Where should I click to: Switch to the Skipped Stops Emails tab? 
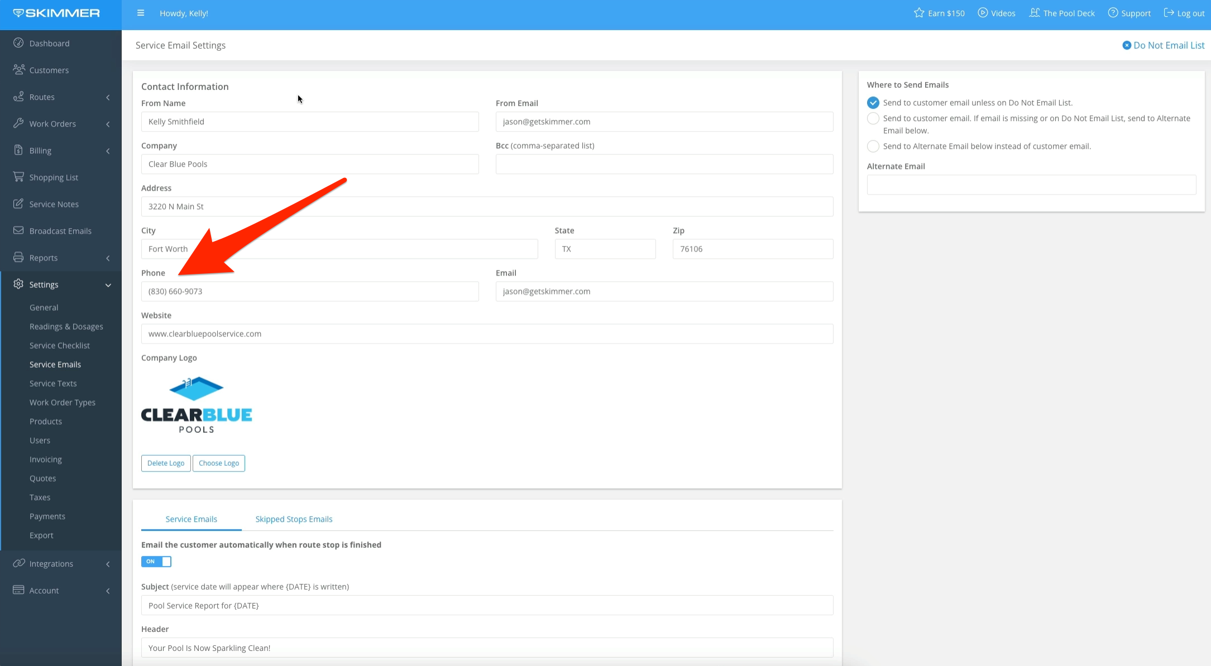(x=294, y=519)
